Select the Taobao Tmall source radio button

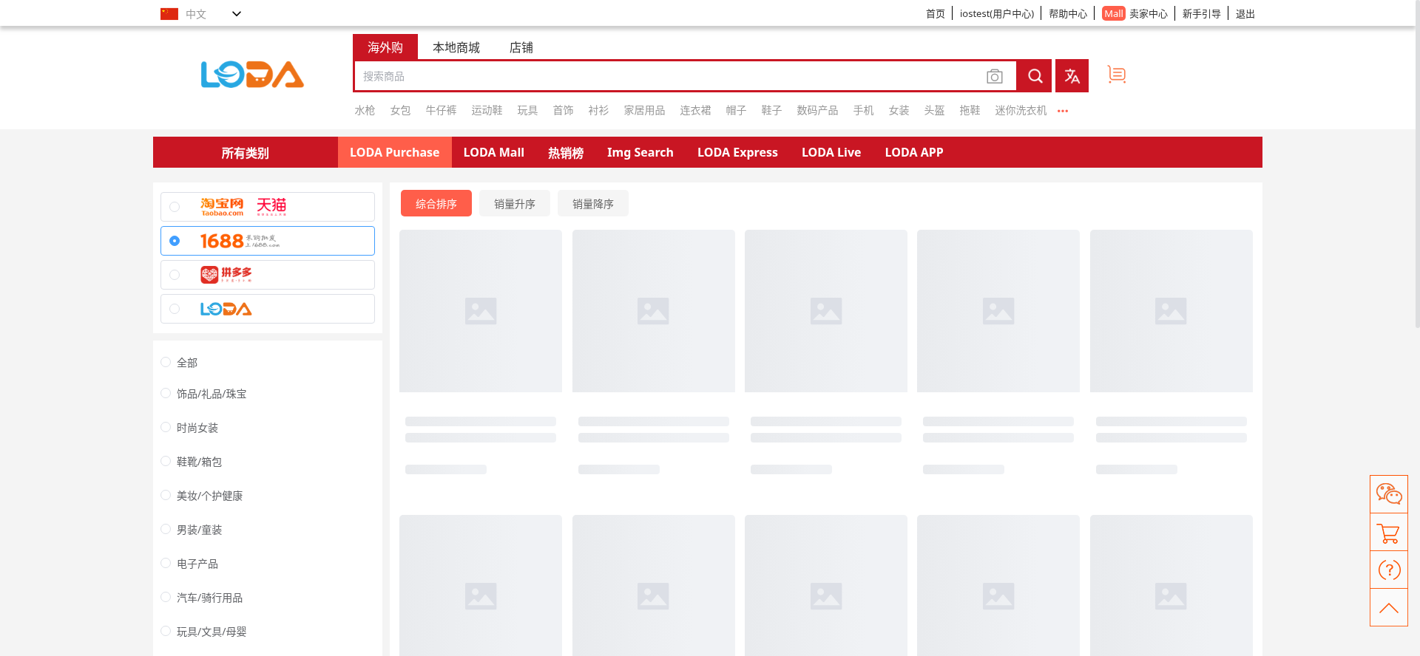175,207
